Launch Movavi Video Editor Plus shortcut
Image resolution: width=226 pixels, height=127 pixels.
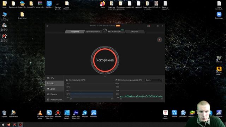coord(49,115)
